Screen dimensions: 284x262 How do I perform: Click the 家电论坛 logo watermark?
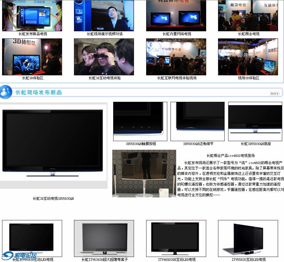pyautogui.click(x=20, y=255)
